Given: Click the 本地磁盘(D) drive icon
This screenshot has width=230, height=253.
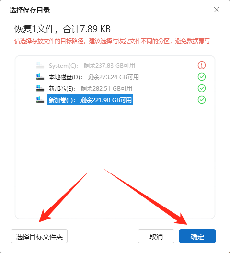Looking at the screenshot, I should click(40, 77).
